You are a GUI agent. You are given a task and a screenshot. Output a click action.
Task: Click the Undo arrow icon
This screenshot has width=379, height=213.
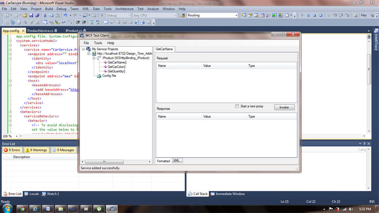coord(65,15)
